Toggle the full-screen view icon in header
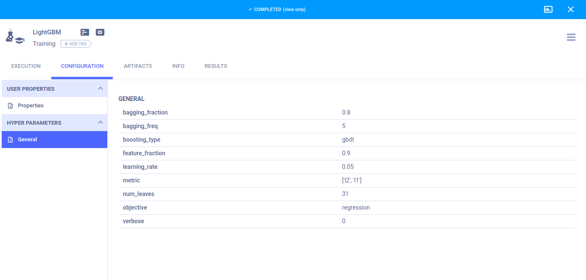Image resolution: width=586 pixels, height=280 pixels. pyautogui.click(x=548, y=9)
